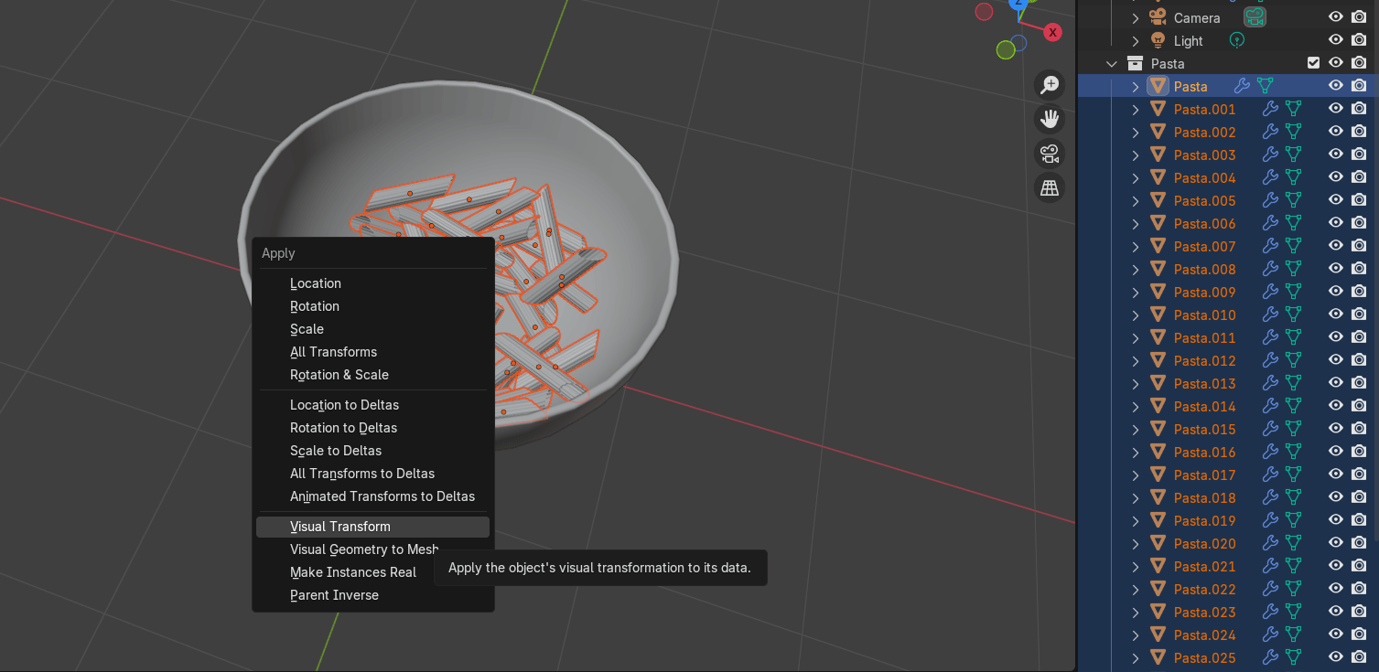1379x672 pixels.
Task: Uncheck the Pasta collection exclude checkbox
Action: [x=1313, y=63]
